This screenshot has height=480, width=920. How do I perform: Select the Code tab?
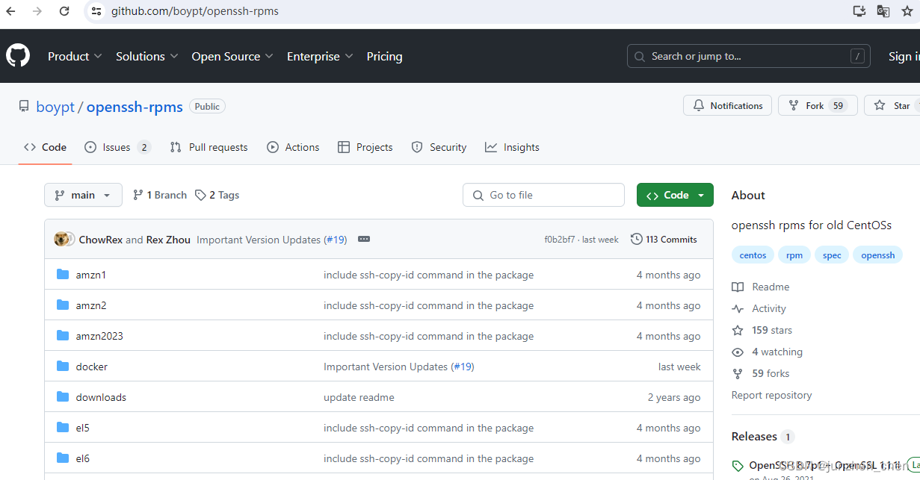point(45,147)
